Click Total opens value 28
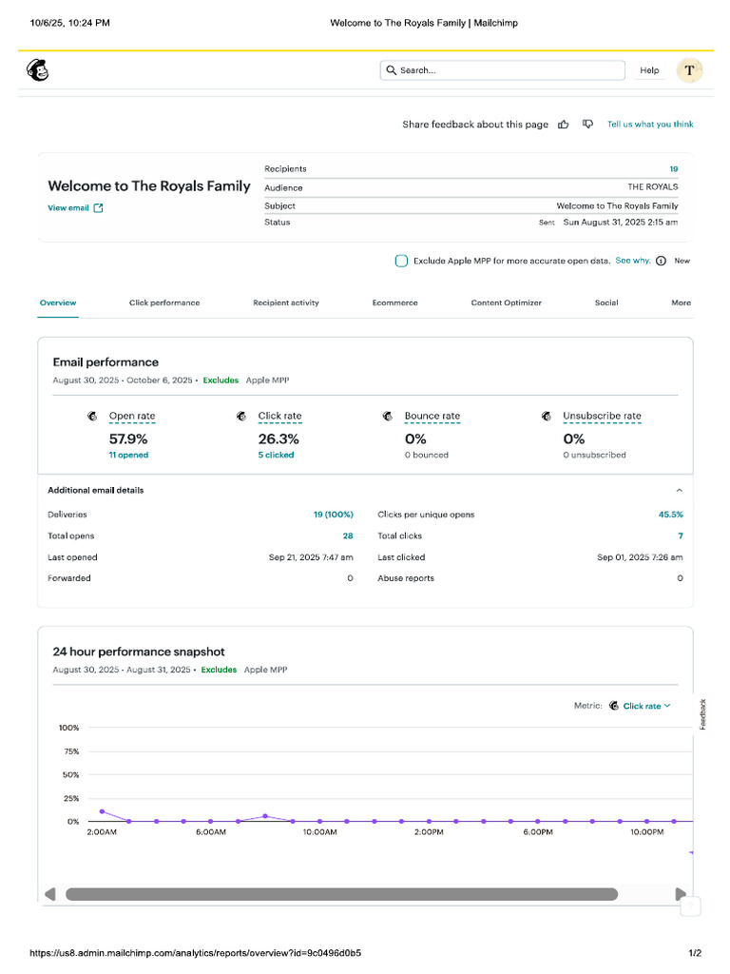Screen dimensions: 730x974 click(348, 536)
